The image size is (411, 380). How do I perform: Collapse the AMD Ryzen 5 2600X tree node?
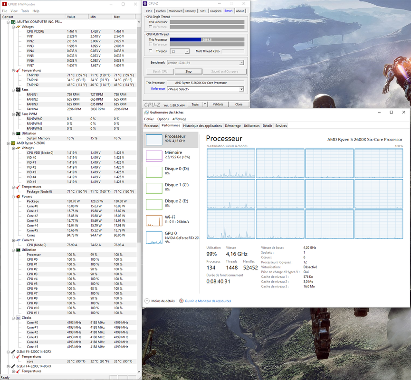(8, 143)
